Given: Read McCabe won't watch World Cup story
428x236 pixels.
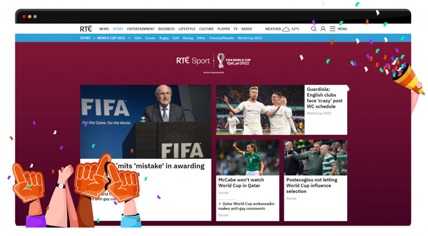Looking at the screenshot, I should point(241,183).
